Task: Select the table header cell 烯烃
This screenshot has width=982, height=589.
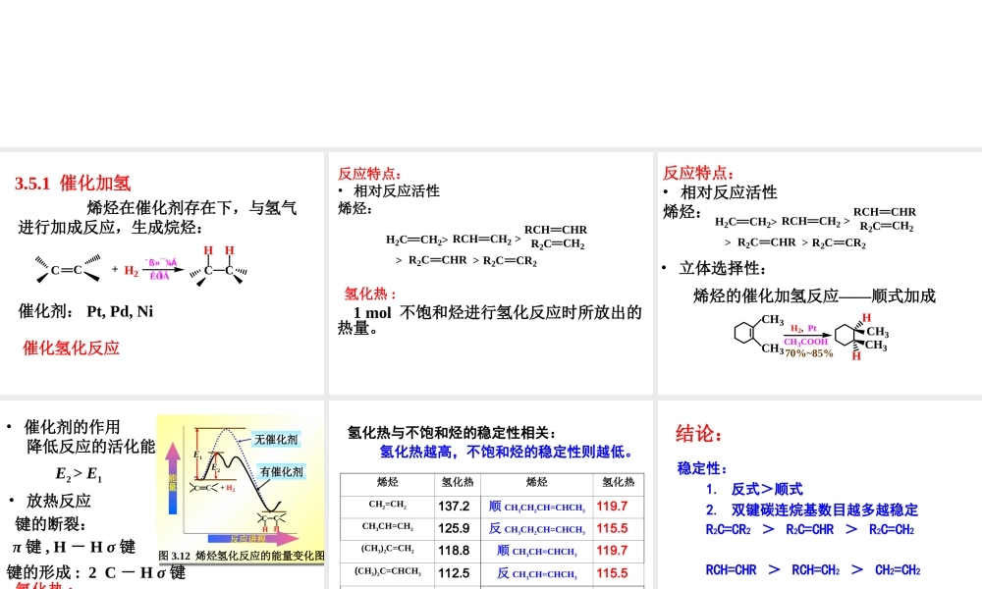Action: [x=387, y=483]
